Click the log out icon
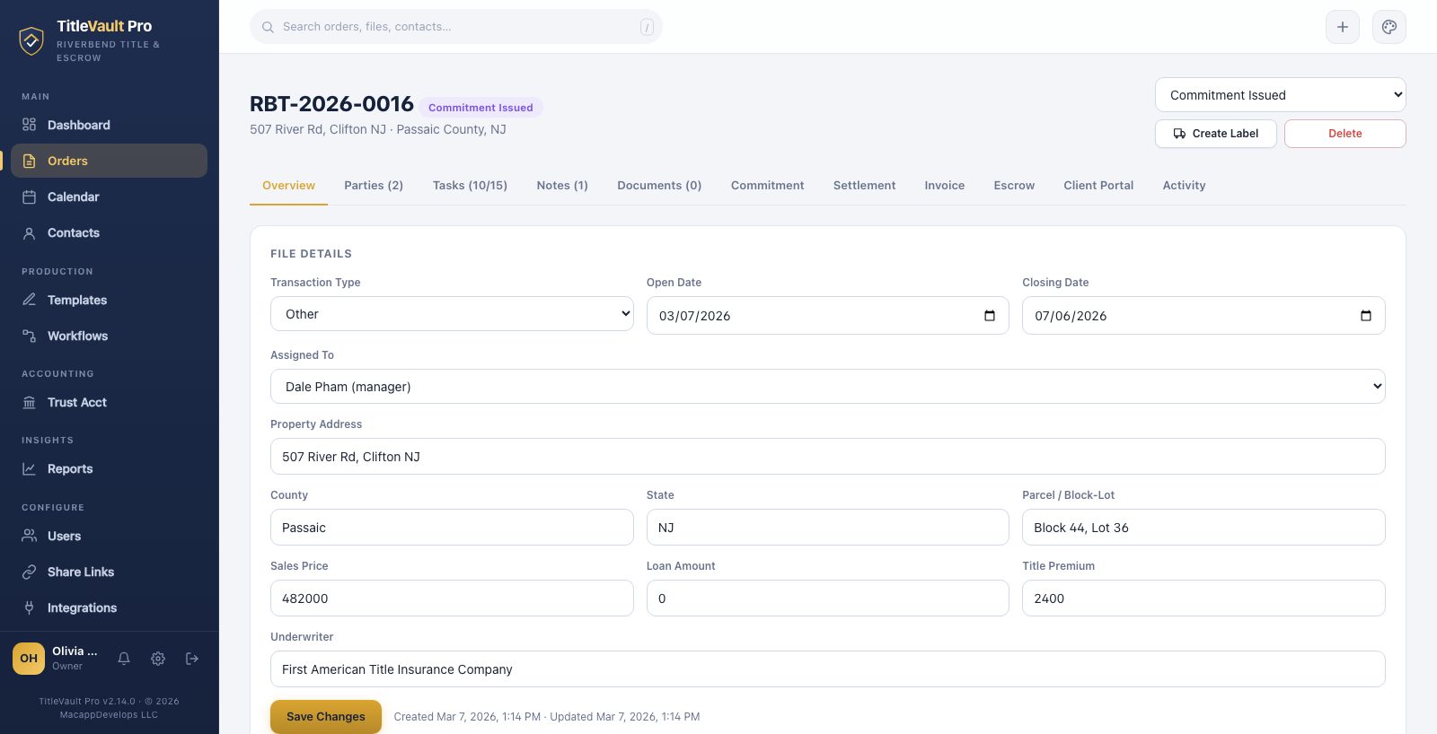The height and width of the screenshot is (734, 1437). click(192, 659)
